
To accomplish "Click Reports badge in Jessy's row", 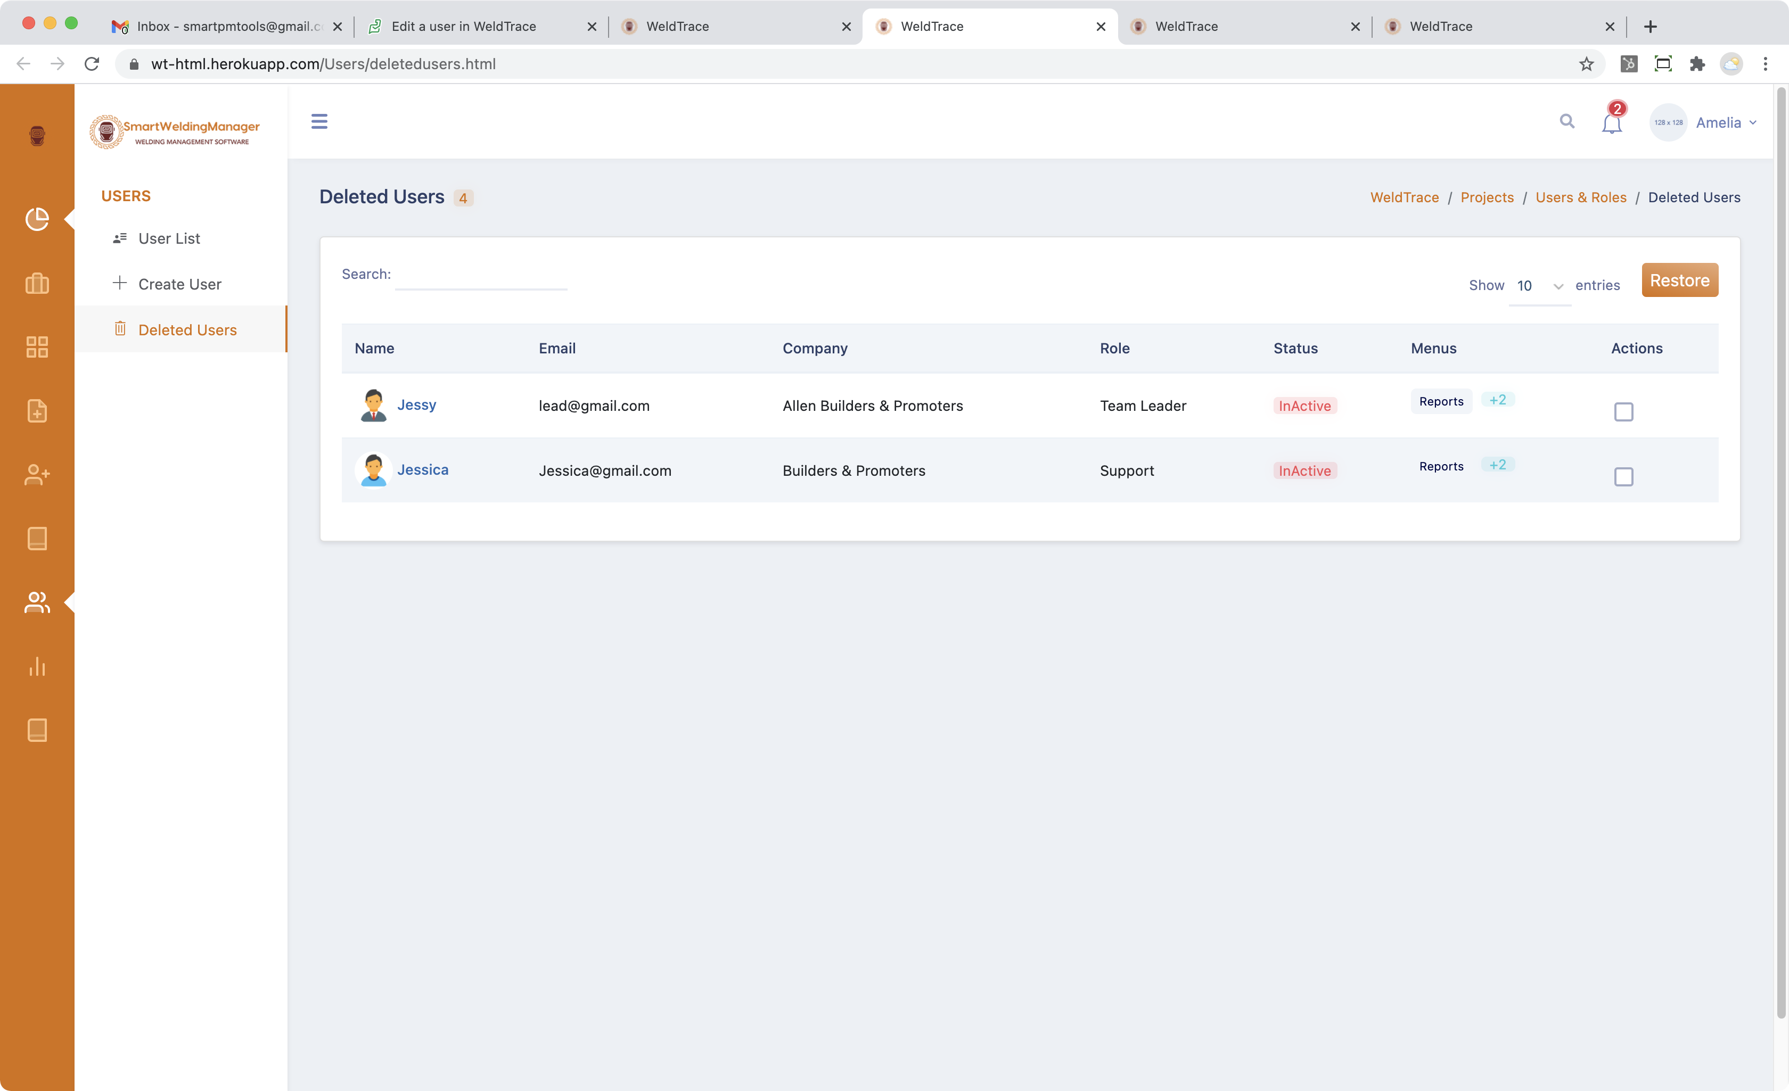I will click(1440, 401).
